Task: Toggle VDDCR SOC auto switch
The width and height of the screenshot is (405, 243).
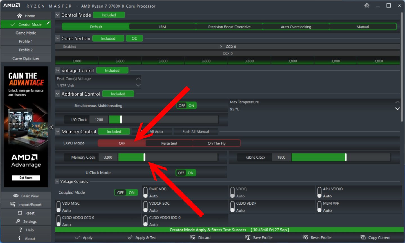Action: pyautogui.click(x=145, y=206)
